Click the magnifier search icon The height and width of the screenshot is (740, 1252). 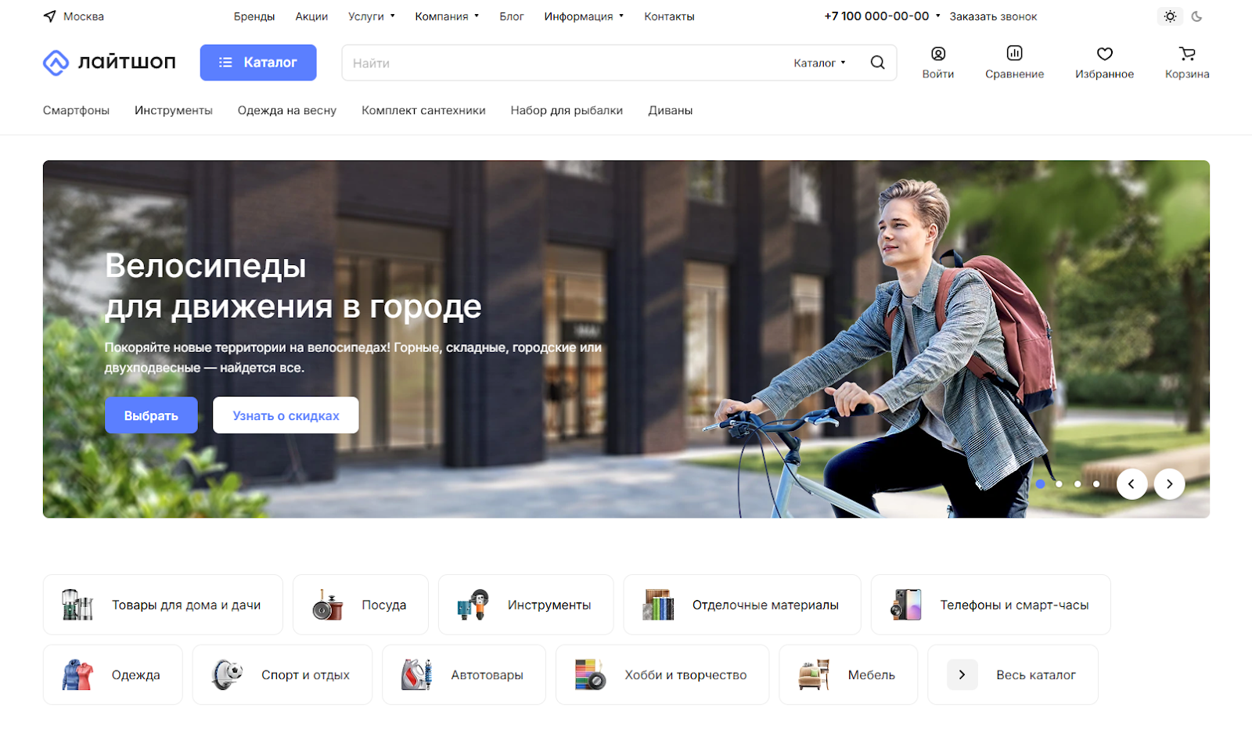pyautogui.click(x=877, y=63)
